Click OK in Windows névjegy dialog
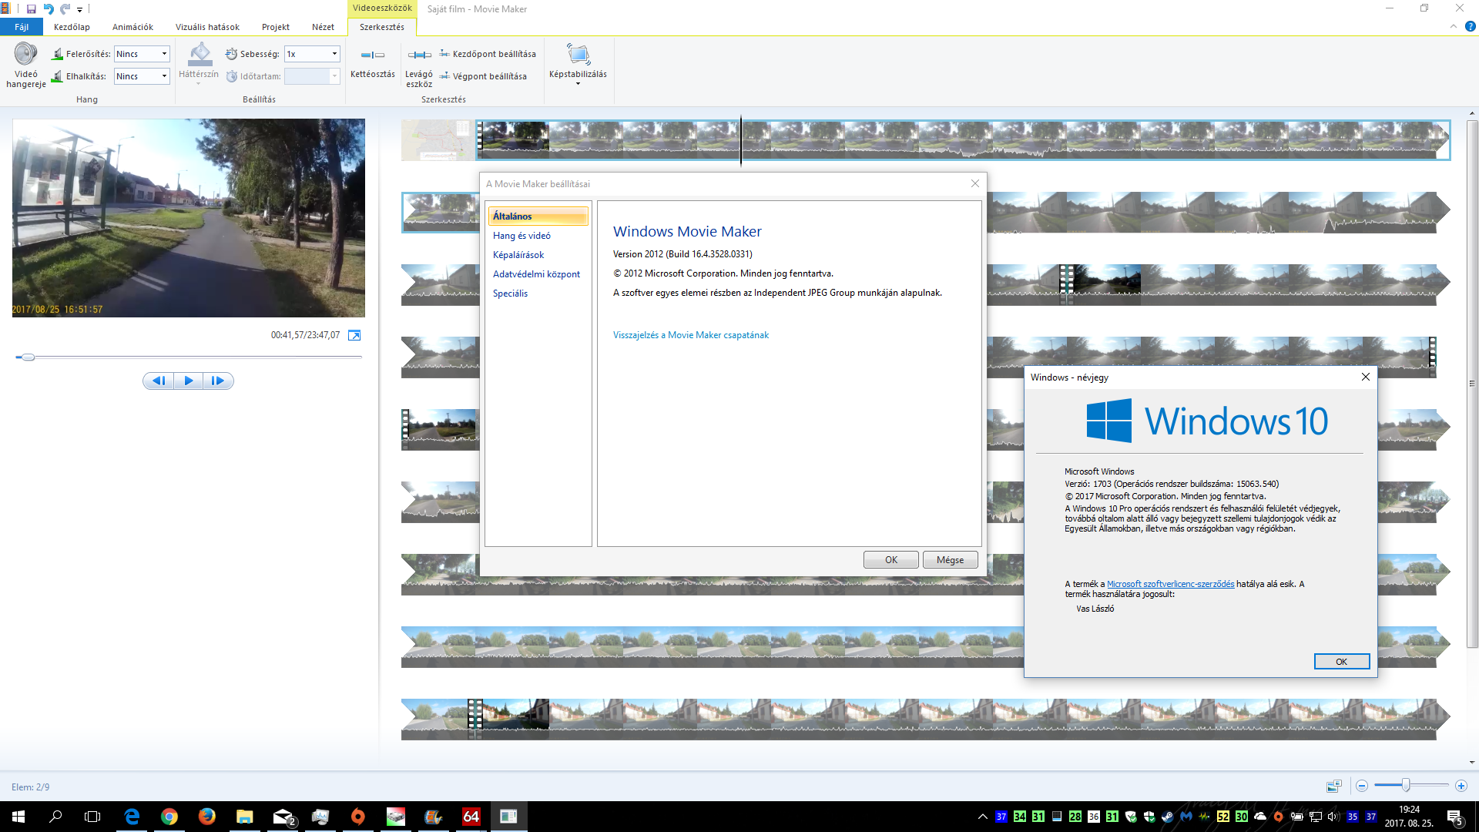 point(1341,662)
